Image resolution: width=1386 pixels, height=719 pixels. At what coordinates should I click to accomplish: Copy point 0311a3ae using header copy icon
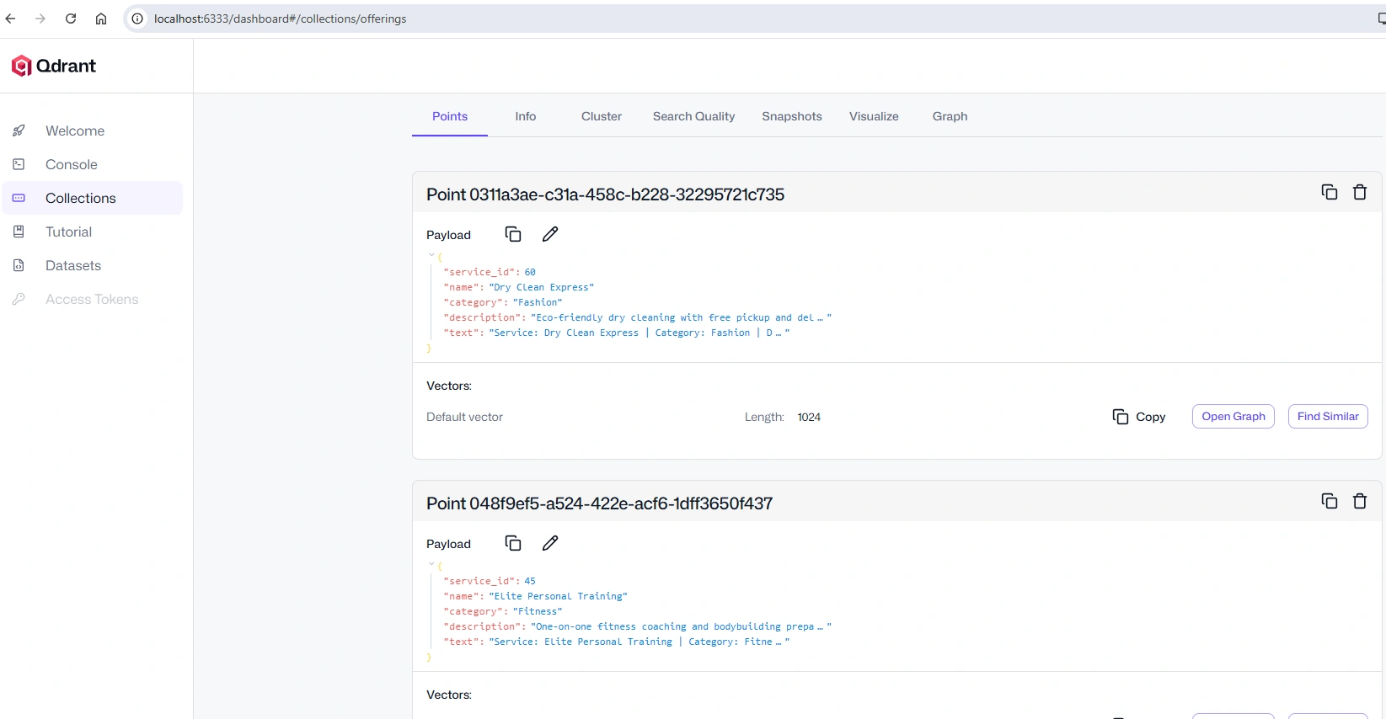pyautogui.click(x=1330, y=192)
